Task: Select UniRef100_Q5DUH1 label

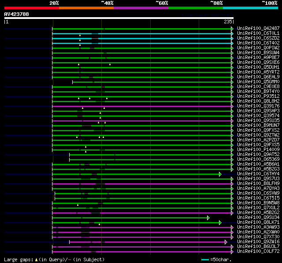Action: (258, 67)
